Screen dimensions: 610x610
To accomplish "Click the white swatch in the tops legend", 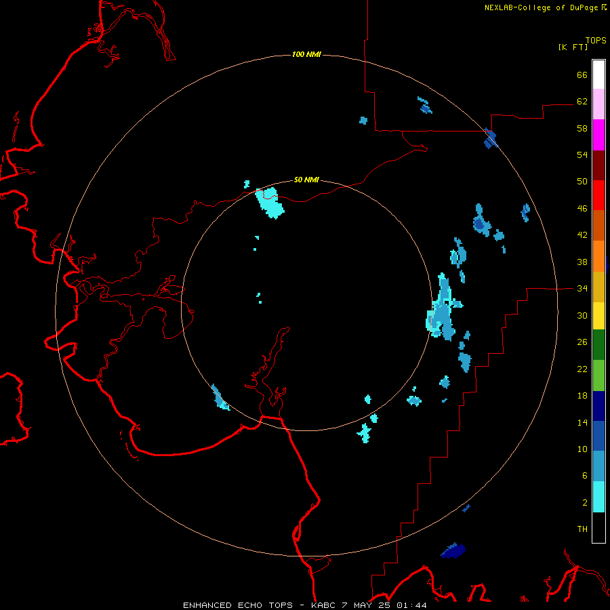I will tap(598, 75).
